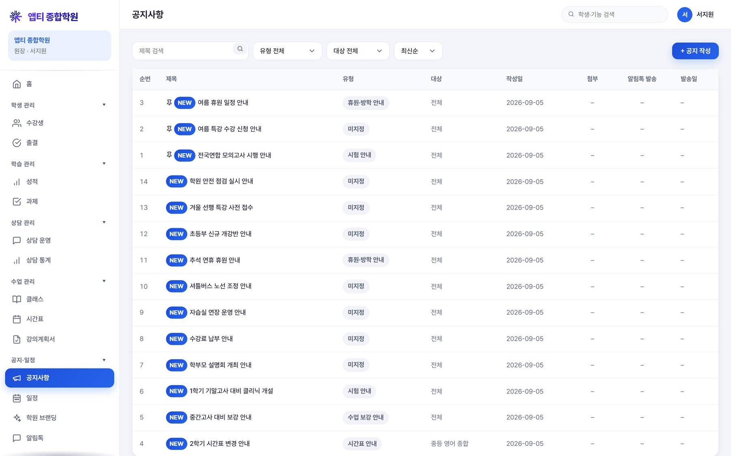
Task: Open notice 학부모 설명회 개최 안내
Action: click(220, 365)
